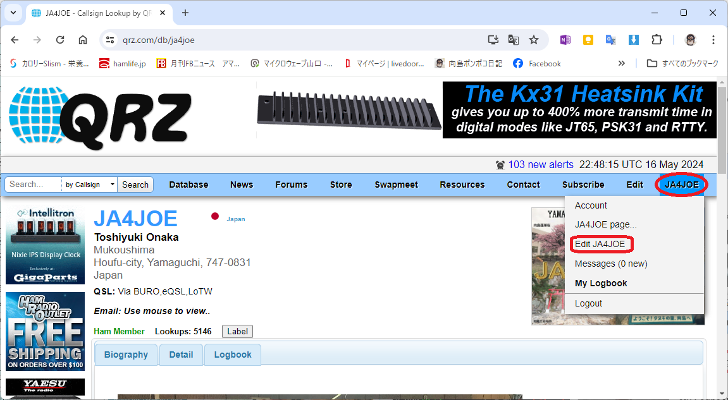Open the Google Translate extension icon
Viewport: 728px width, 400px height.
click(x=610, y=40)
